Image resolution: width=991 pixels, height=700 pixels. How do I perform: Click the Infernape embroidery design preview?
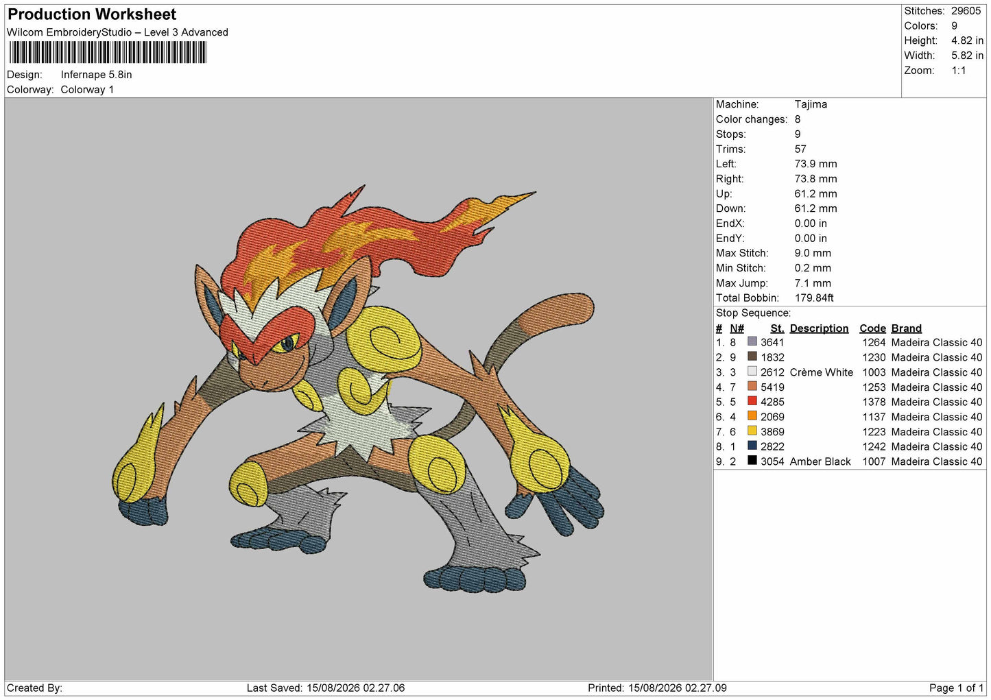point(358,389)
